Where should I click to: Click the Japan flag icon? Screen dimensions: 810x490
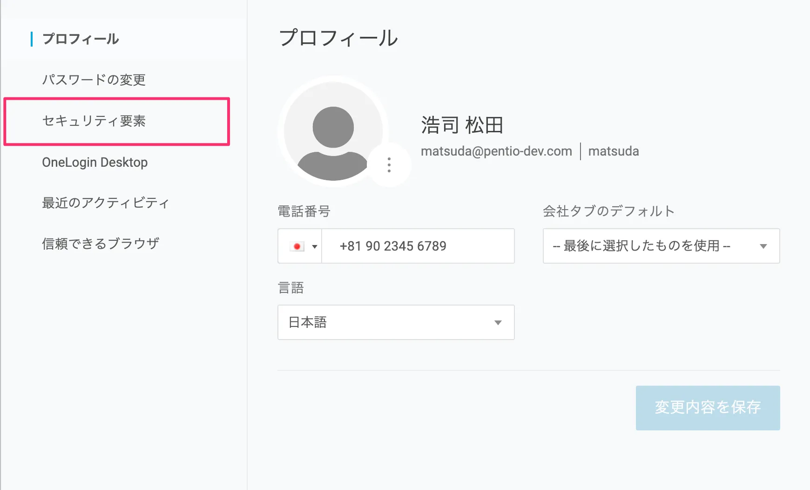[297, 246]
